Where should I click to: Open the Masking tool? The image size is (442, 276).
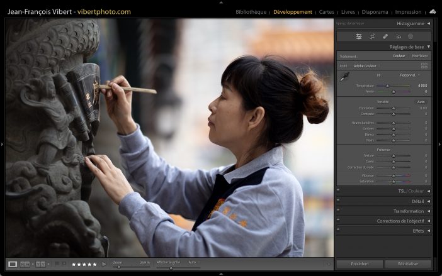[x=411, y=36]
